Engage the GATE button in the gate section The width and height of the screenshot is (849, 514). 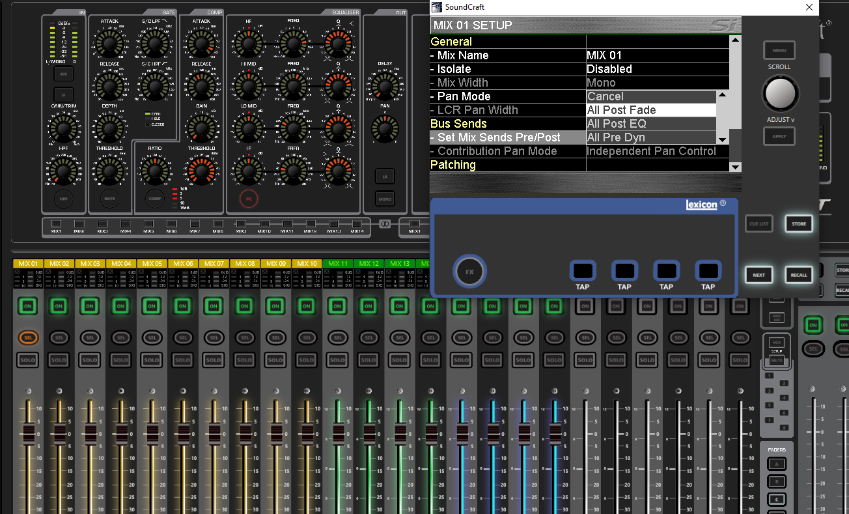coord(109,199)
